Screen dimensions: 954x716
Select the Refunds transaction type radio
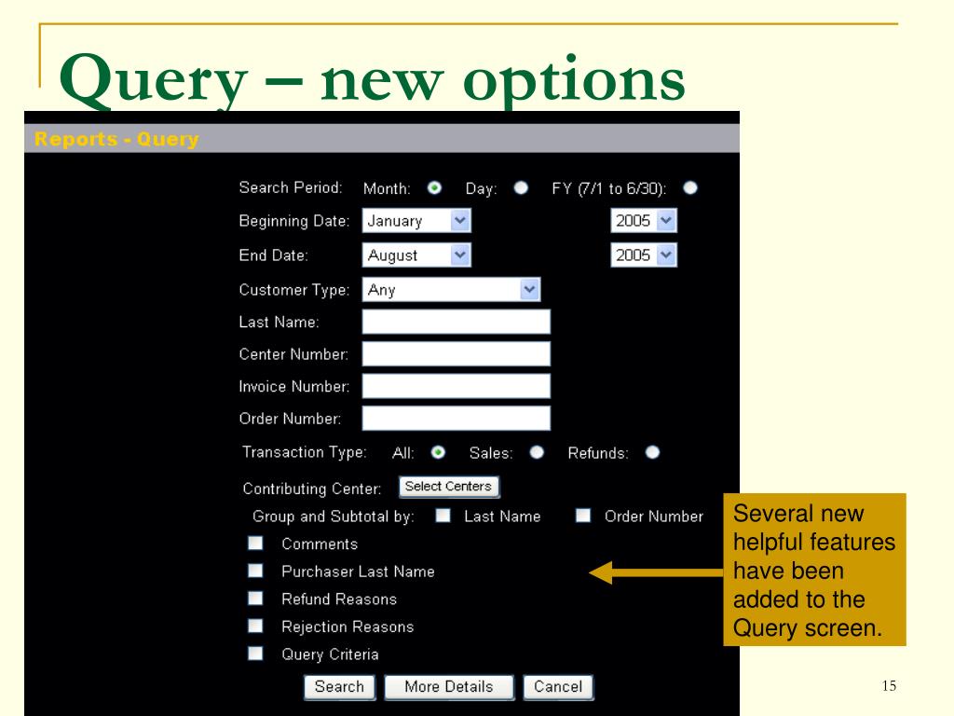(652, 452)
